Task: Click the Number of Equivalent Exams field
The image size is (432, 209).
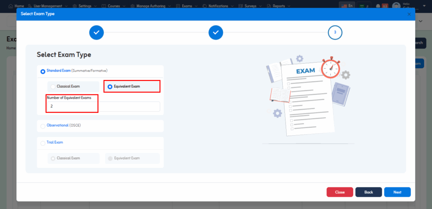Action: (x=103, y=107)
